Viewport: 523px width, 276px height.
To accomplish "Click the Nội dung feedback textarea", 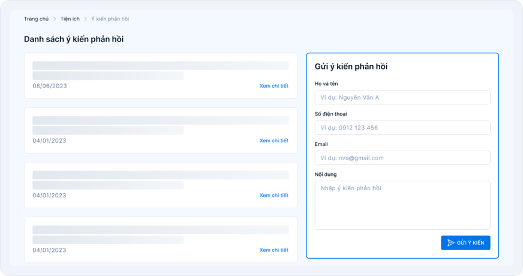I will (x=402, y=205).
